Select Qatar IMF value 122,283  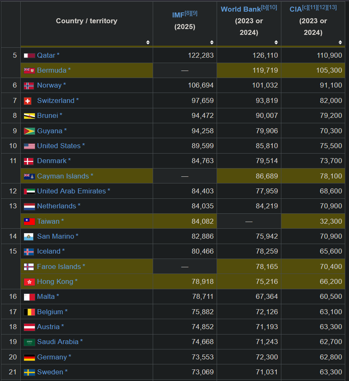[201, 56]
